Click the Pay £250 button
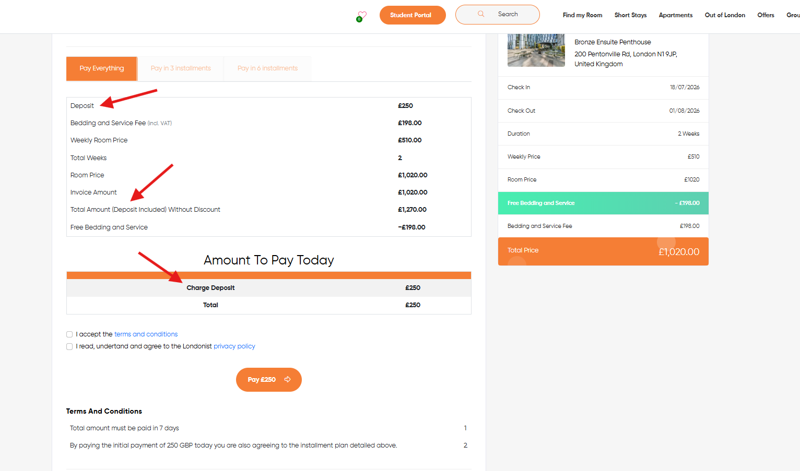Viewport: 800px width, 471px height. pos(269,380)
